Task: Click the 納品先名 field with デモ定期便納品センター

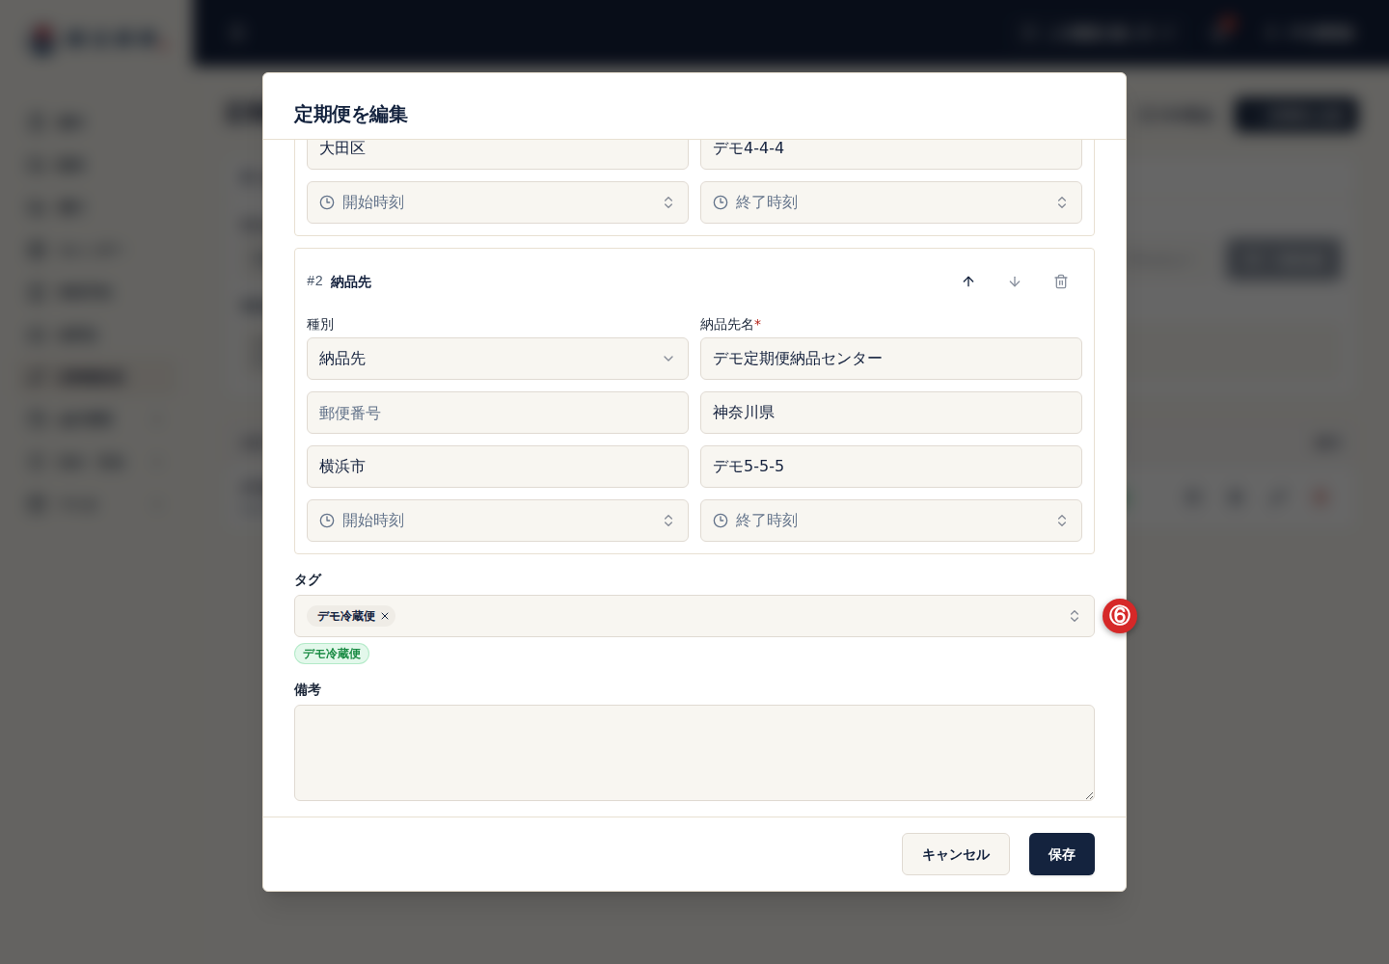Action: coord(891,359)
